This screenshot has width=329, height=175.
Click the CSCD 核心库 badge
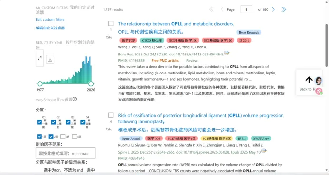coord(152,40)
